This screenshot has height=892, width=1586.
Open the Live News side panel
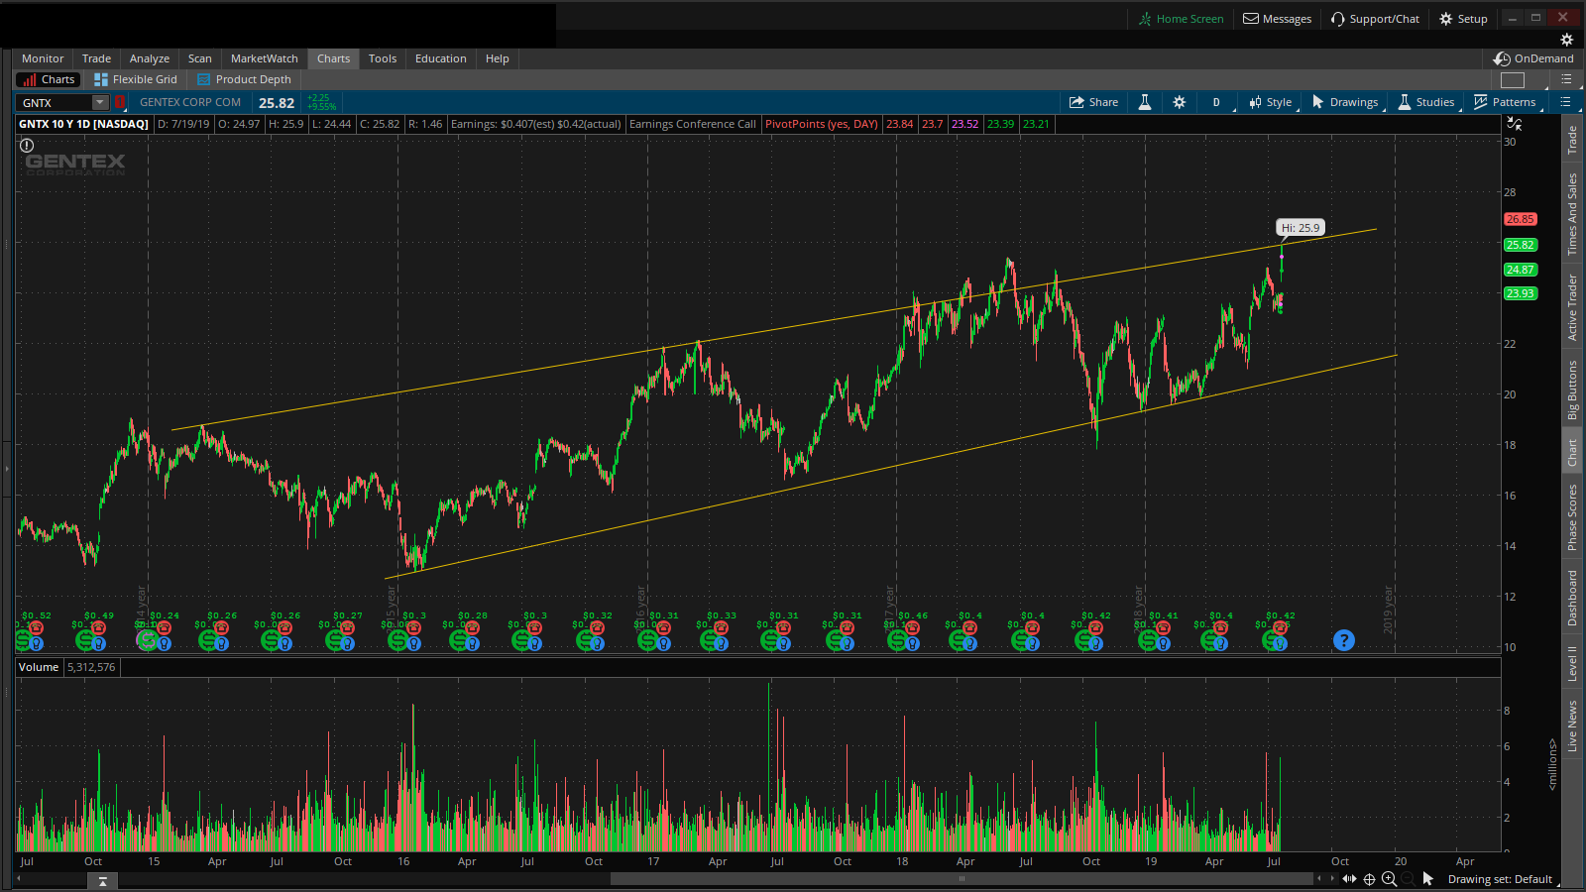click(x=1572, y=725)
